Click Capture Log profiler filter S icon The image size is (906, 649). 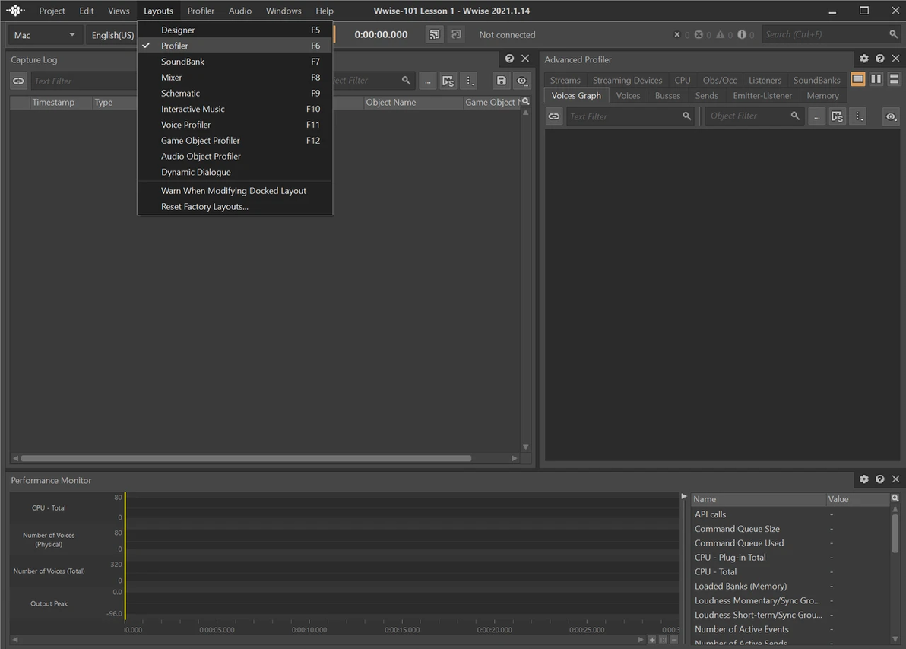click(x=448, y=81)
